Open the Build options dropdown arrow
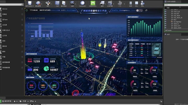Viewport: 188px width, 105px height. (x=124, y=4)
